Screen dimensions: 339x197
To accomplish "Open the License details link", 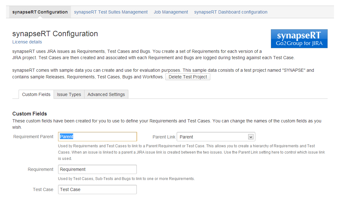I will pos(27,42).
